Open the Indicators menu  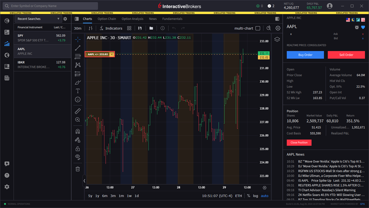[x=111, y=28]
